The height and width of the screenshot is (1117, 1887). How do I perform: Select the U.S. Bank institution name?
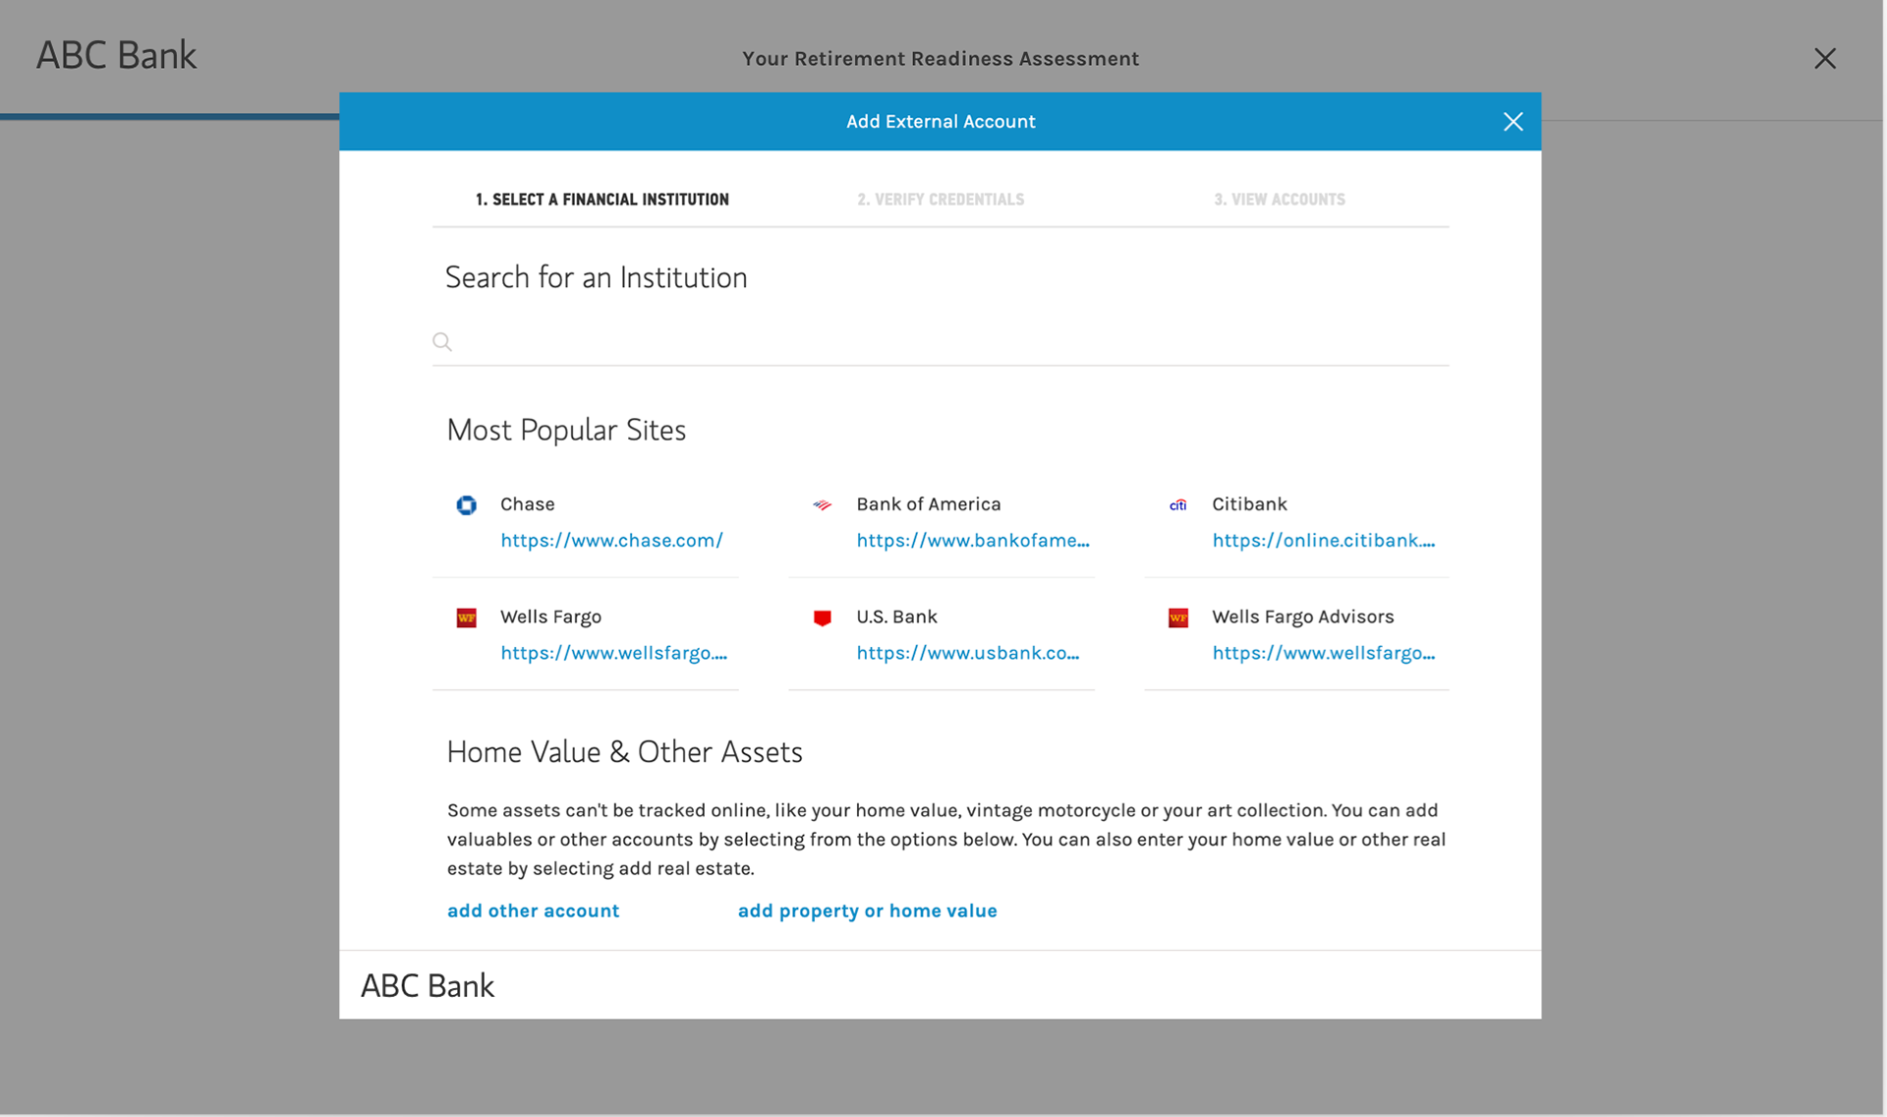896,617
